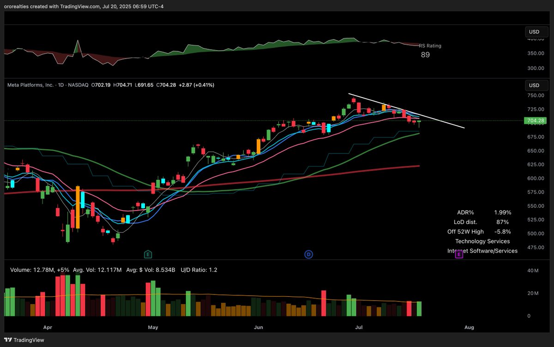Viewport: 554px width, 347px height.
Task: Click the LoD dist. label
Action: click(x=465, y=222)
